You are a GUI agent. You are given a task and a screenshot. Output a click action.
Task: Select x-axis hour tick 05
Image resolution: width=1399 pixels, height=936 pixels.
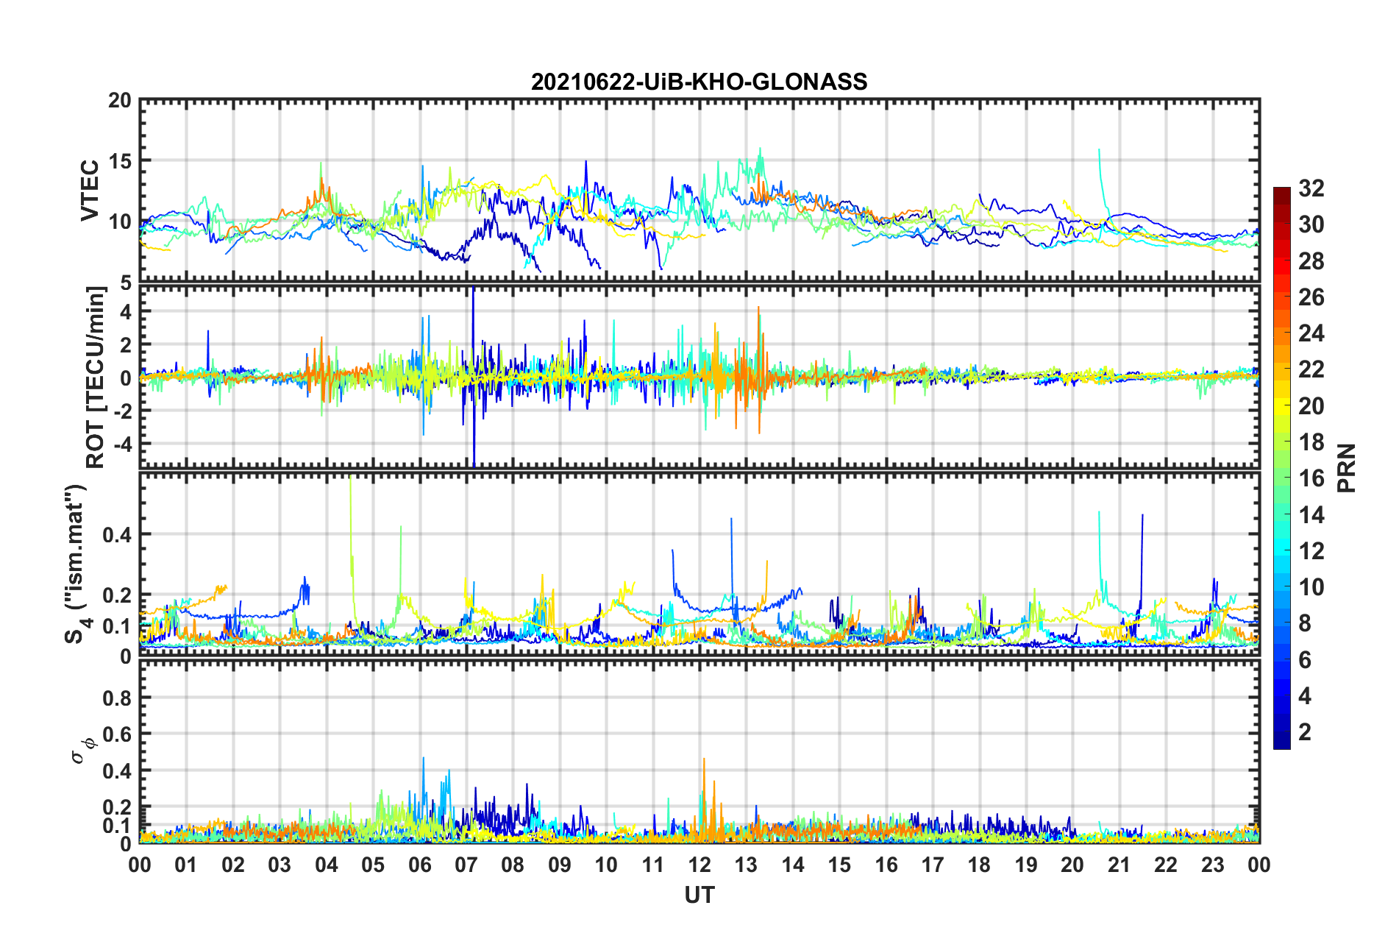(x=373, y=865)
